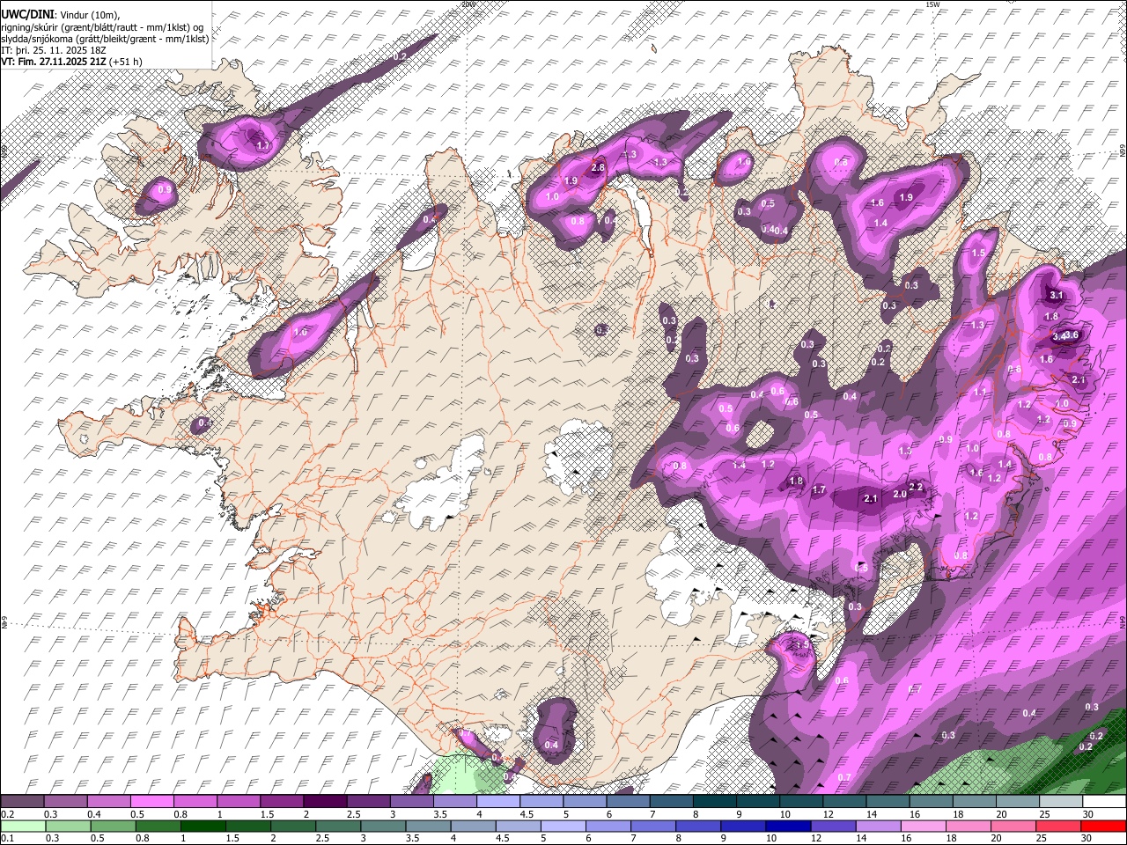Image resolution: width=1127 pixels, height=845 pixels.
Task: Pick the bright pink swatch above 0.5 in upper legend
Action: point(153,802)
